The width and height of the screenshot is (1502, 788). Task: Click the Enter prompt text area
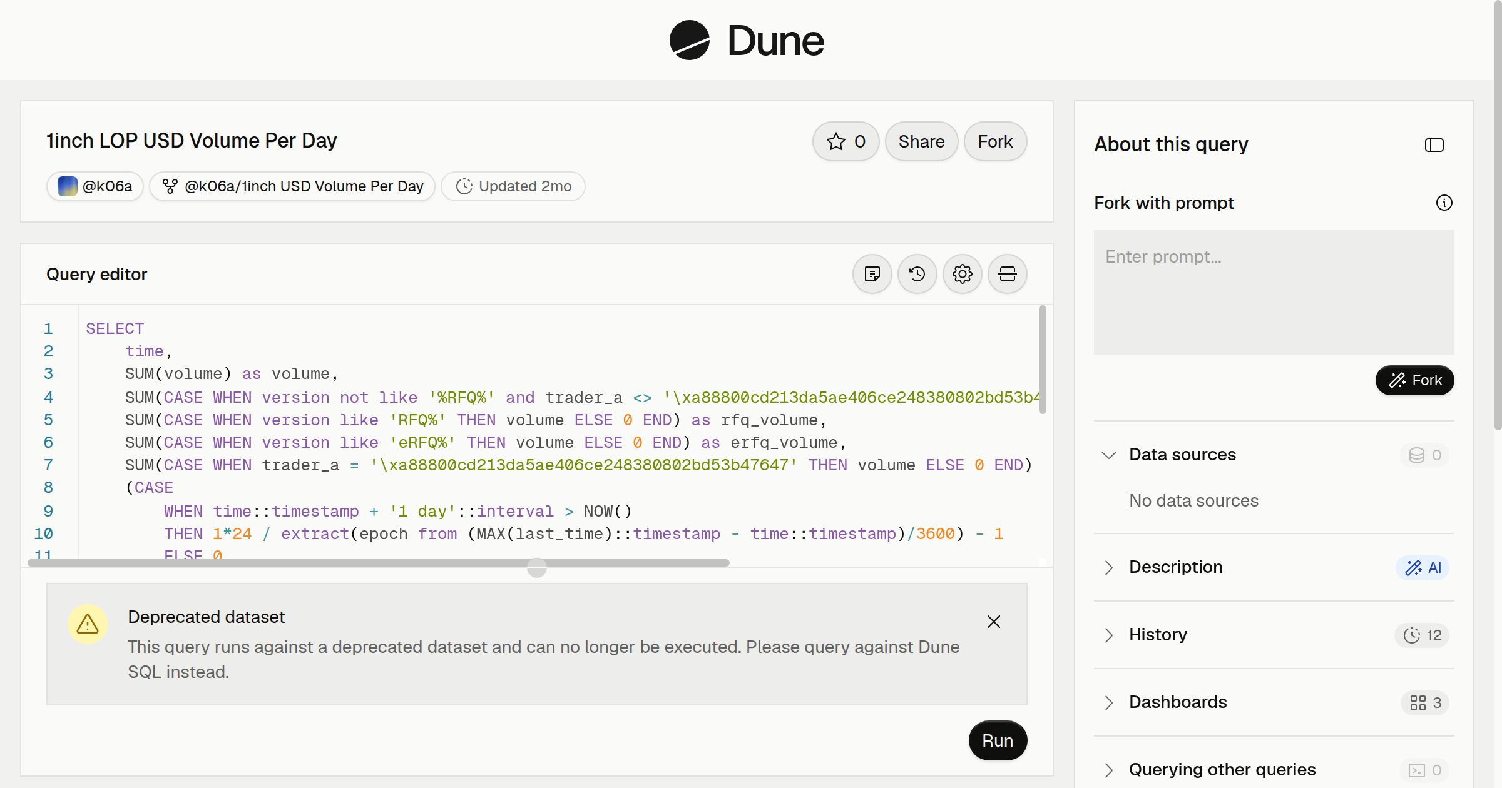pos(1274,293)
